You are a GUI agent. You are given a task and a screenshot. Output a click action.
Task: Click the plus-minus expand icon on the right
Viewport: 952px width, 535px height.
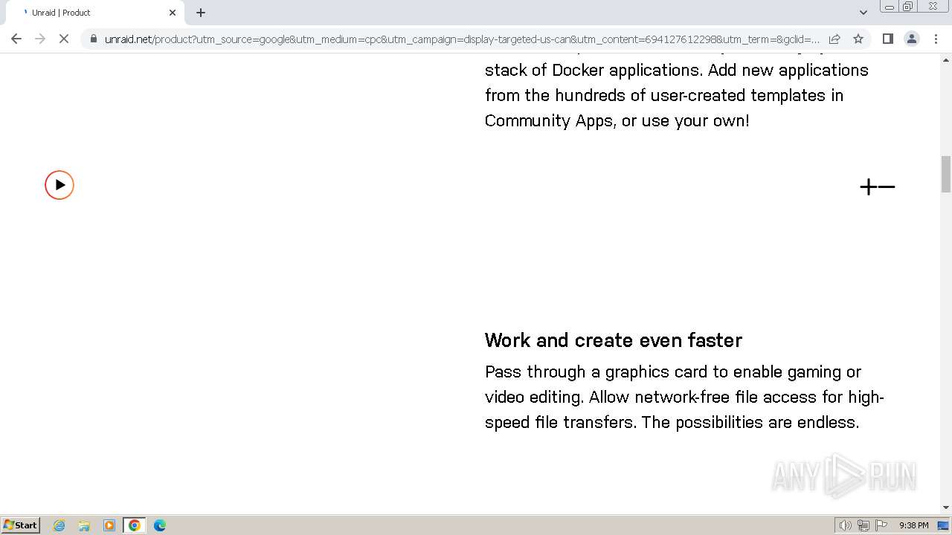pyautogui.click(x=878, y=187)
